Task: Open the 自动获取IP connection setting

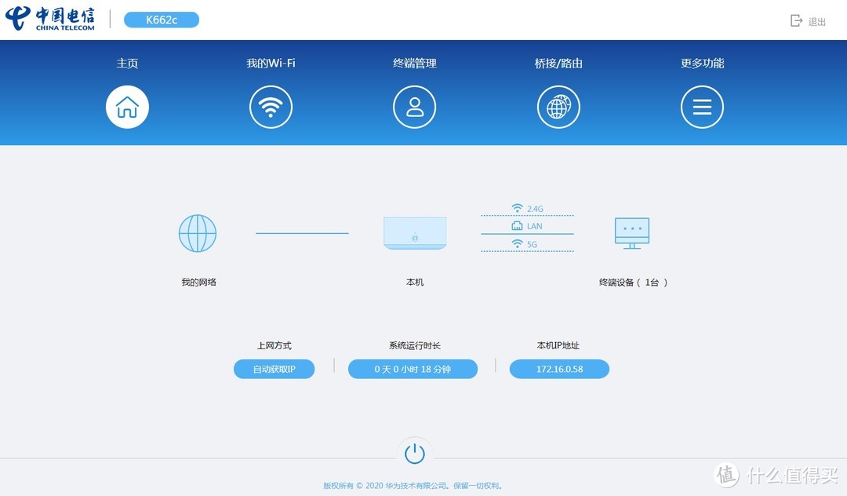Action: click(x=274, y=369)
